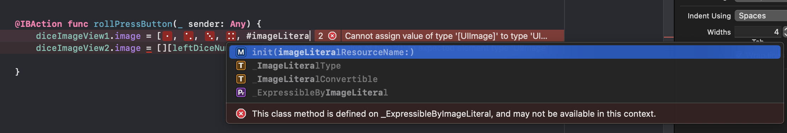Choose init(imageLiteralResourceName:) suggestion
The height and width of the screenshot is (133, 787).
pyautogui.click(x=505, y=52)
